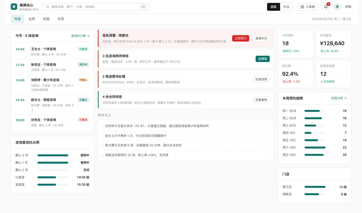Click the date and store label 锦江店
Viewport: 362px width, 213px height.
tap(331, 19)
